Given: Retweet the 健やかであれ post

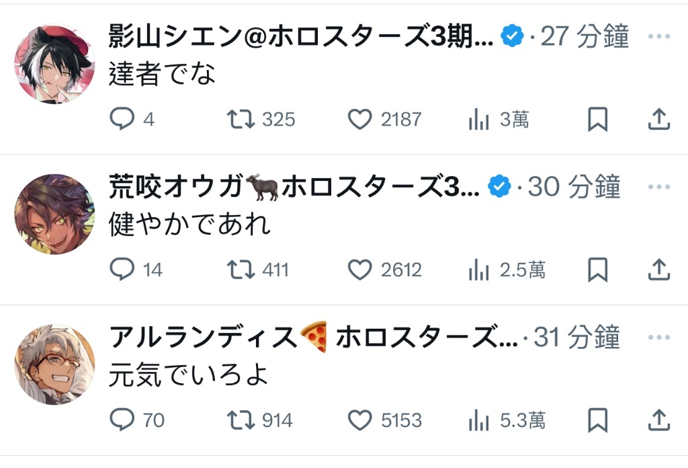Looking at the screenshot, I should 240,270.
